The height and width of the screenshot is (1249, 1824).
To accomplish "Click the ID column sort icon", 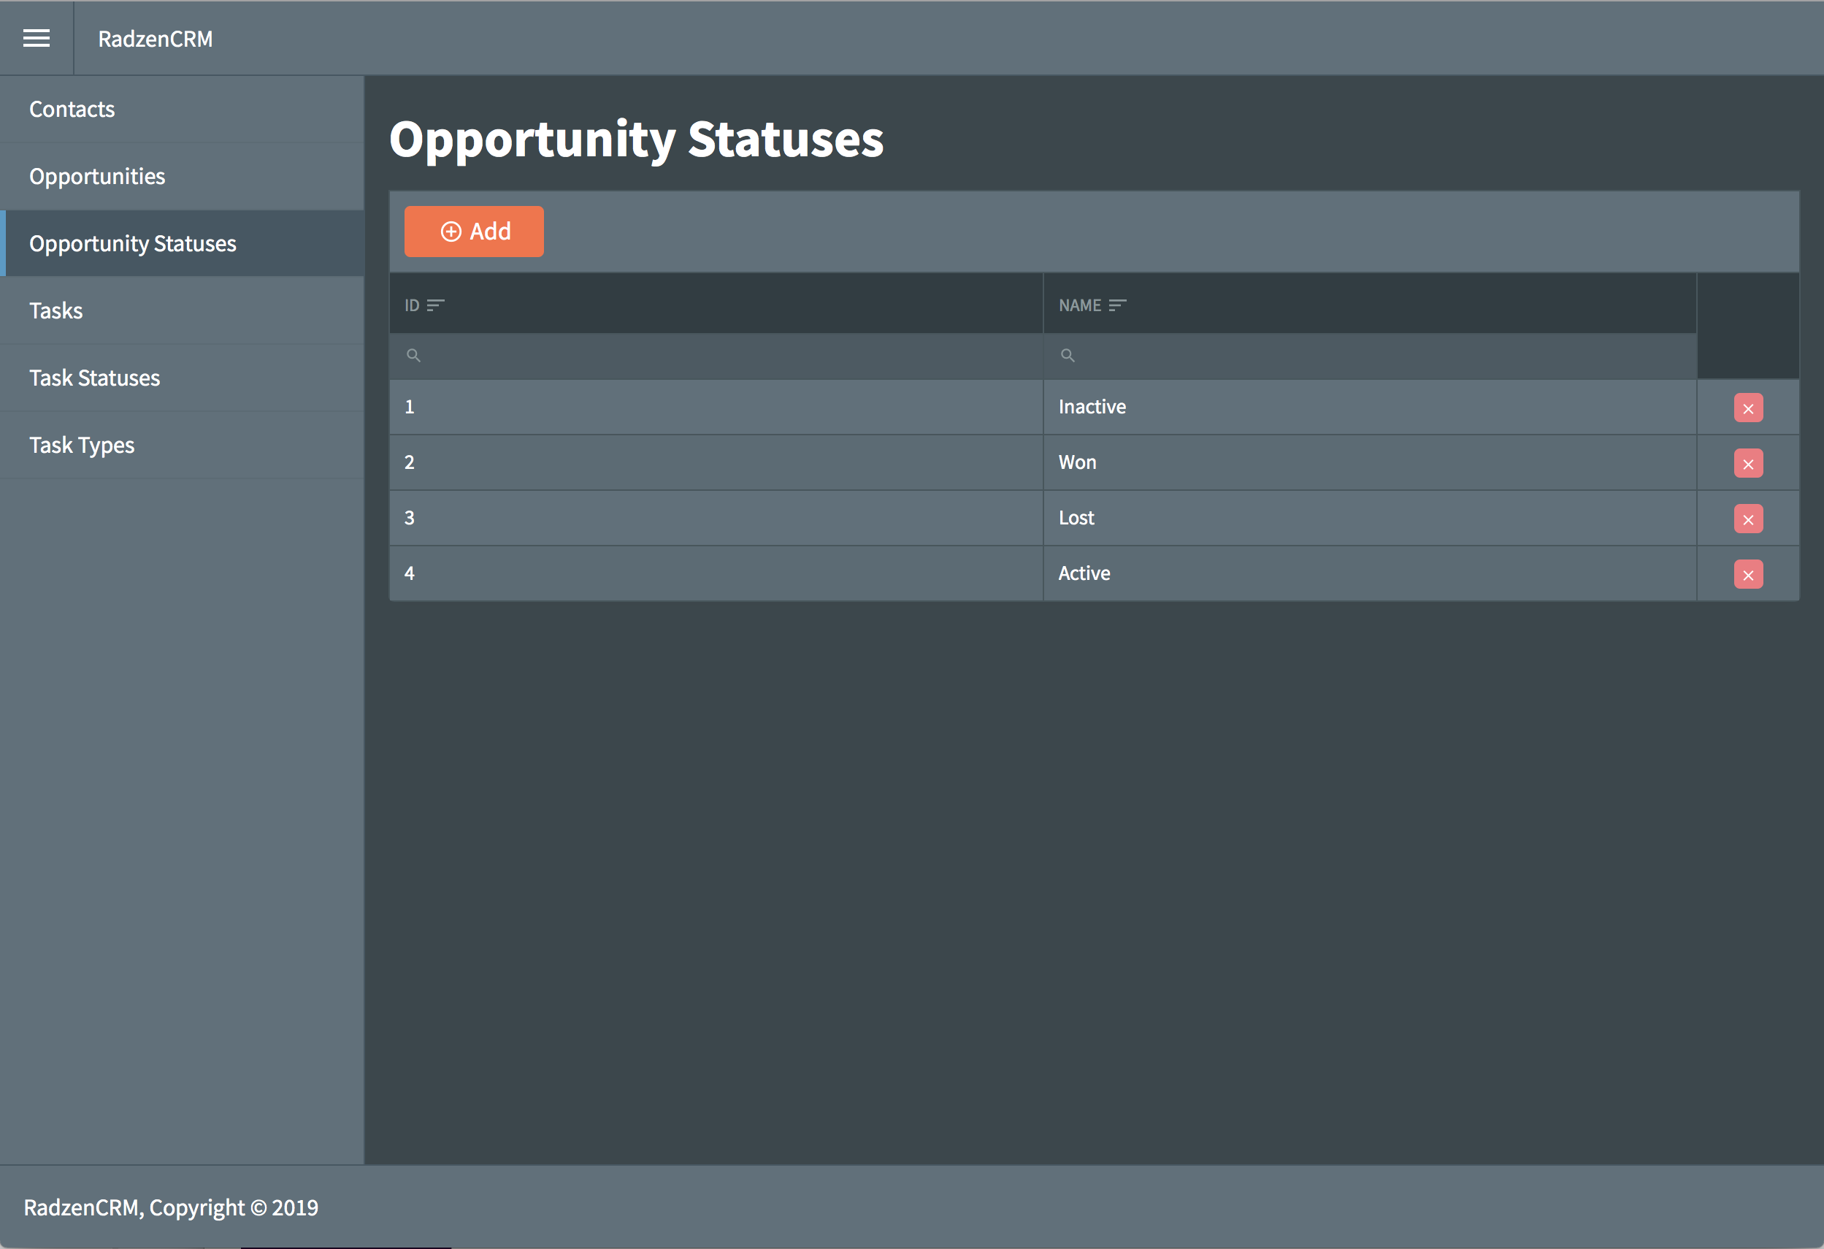I will 436,305.
